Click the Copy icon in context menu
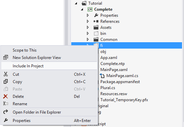The image size is (184, 127). [6, 82]
